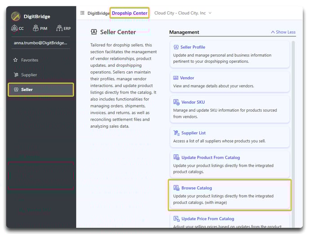This screenshot has width=309, height=234.
Task: Click the Management panel vertical scrollbar
Action: click(293, 134)
